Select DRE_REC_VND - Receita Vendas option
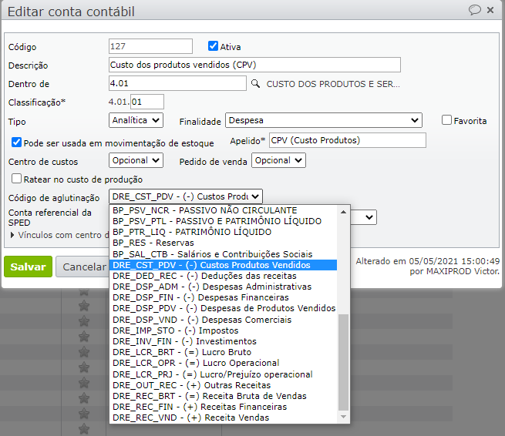The height and width of the screenshot is (436, 505). (223, 418)
